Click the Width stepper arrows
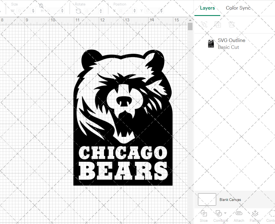The image size is (275, 224). coord(33,11)
